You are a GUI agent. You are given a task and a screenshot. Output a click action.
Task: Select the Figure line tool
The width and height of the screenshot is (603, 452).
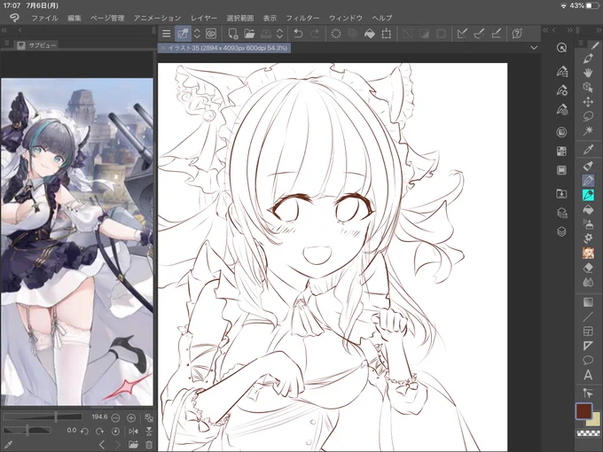tap(588, 316)
